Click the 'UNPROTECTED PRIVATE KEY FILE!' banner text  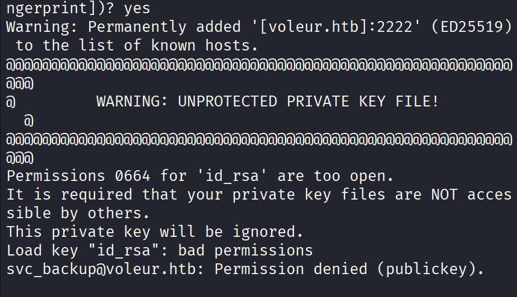[309, 102]
